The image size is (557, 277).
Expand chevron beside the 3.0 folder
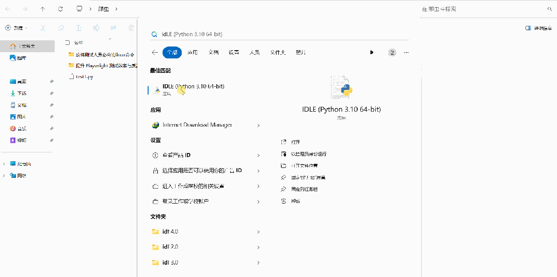pyautogui.click(x=258, y=263)
